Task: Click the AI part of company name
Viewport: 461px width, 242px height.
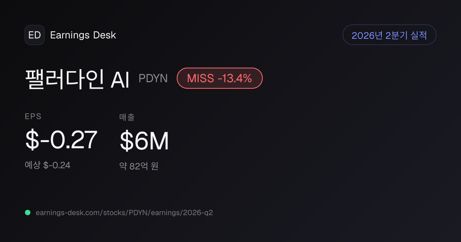Action: coord(120,80)
